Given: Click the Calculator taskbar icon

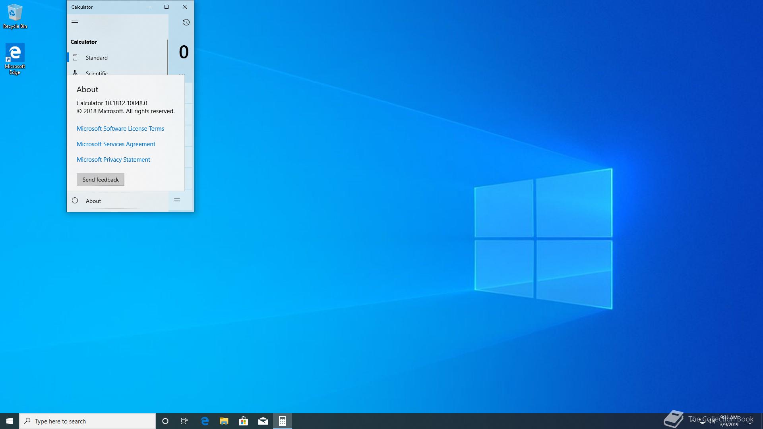Looking at the screenshot, I should point(283,421).
